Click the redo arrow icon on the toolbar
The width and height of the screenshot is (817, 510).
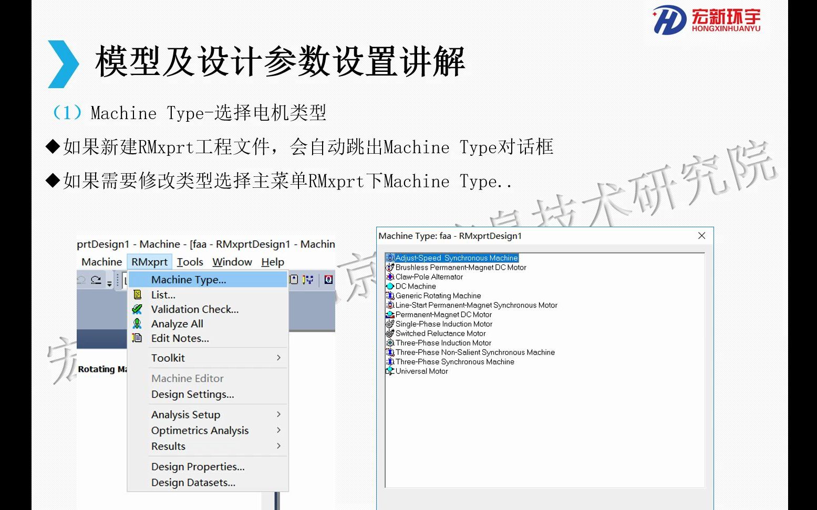(97, 279)
